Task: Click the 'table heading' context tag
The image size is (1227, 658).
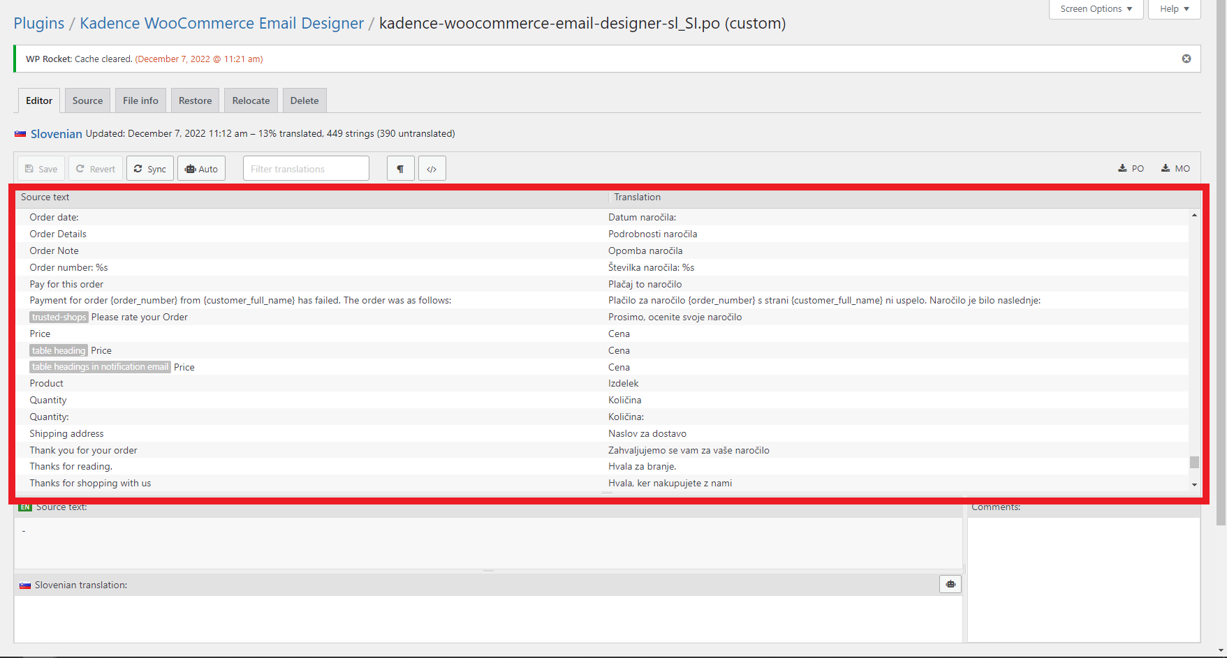Action: click(x=59, y=350)
